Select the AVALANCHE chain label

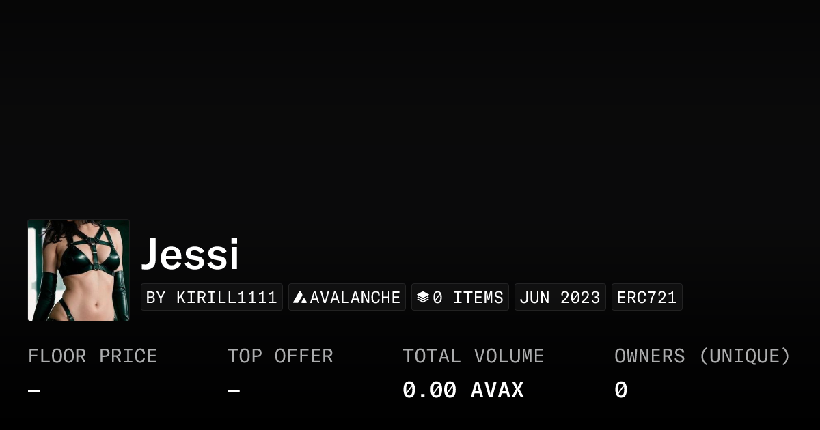click(x=355, y=298)
